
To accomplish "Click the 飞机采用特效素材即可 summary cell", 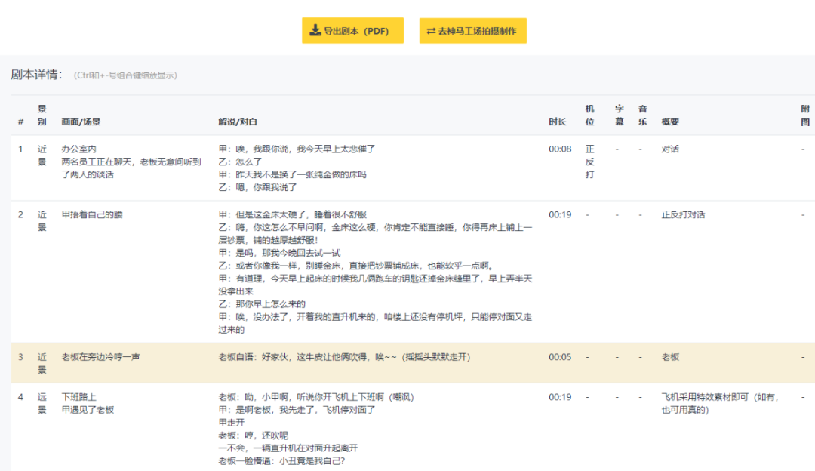I will 720,403.
